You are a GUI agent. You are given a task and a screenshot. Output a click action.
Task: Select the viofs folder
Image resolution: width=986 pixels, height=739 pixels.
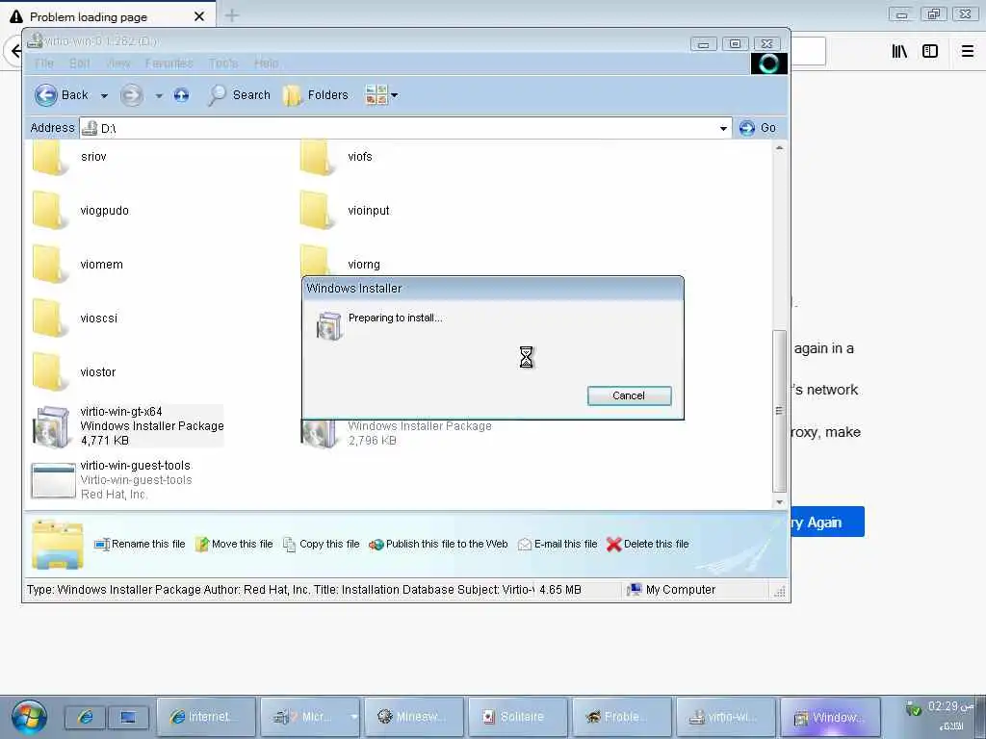[x=336, y=157]
